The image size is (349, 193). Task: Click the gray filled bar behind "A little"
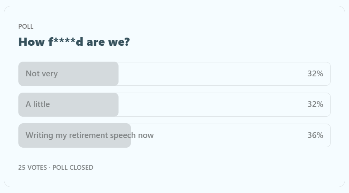pyautogui.click(x=89, y=104)
